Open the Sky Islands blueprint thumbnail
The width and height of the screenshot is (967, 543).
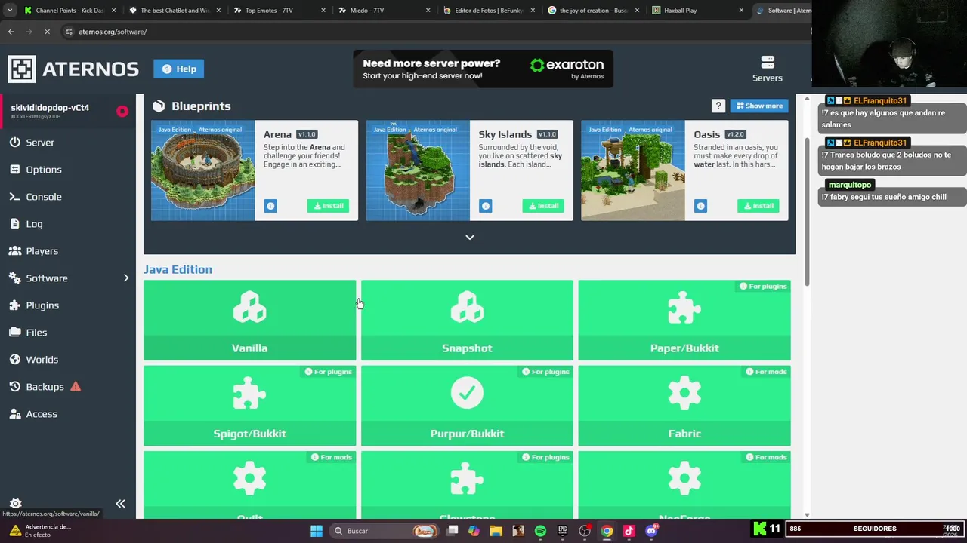pyautogui.click(x=418, y=170)
